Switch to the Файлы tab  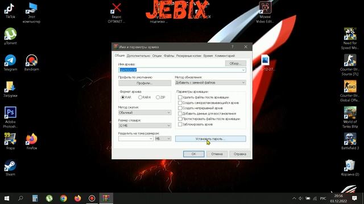click(169, 56)
